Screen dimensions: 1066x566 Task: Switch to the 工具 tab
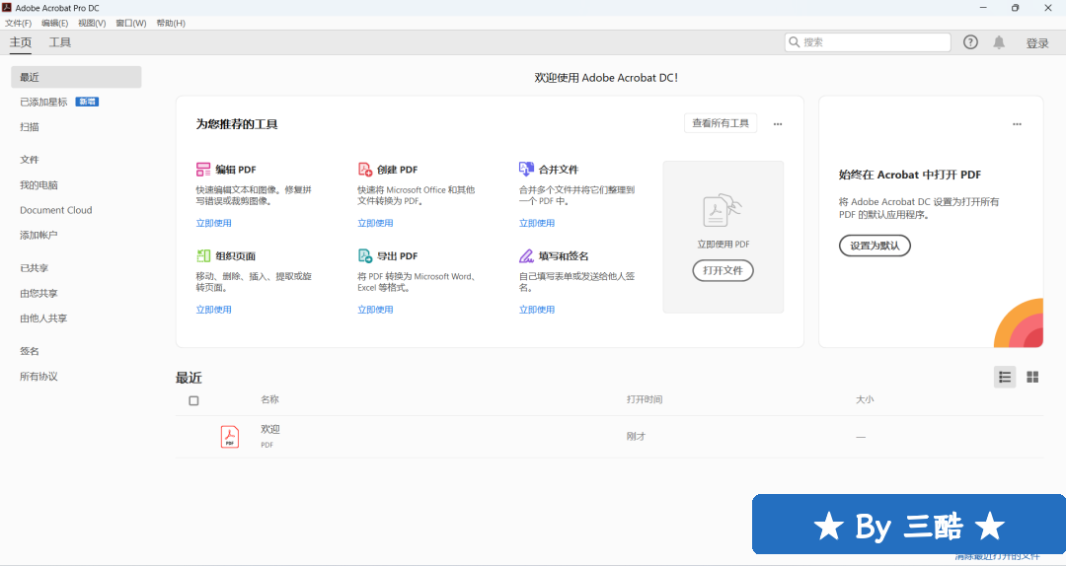point(60,42)
